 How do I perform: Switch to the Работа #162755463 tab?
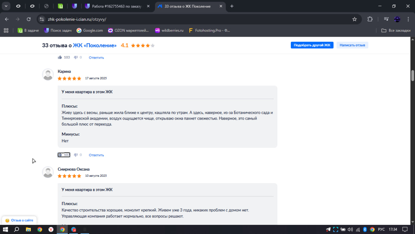tap(113, 6)
